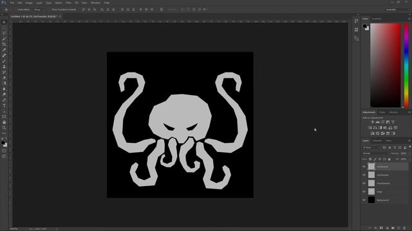Create a new group folder
The image size is (412, 231).
393,228
